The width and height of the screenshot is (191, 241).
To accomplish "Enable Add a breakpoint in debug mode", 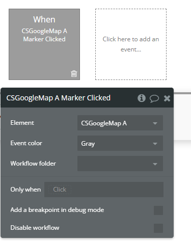I will click(158, 210).
